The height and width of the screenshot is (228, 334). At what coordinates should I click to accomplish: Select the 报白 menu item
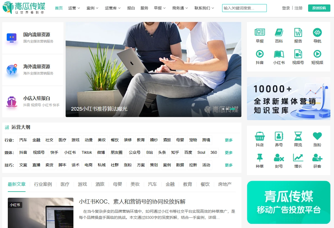tap(131, 8)
